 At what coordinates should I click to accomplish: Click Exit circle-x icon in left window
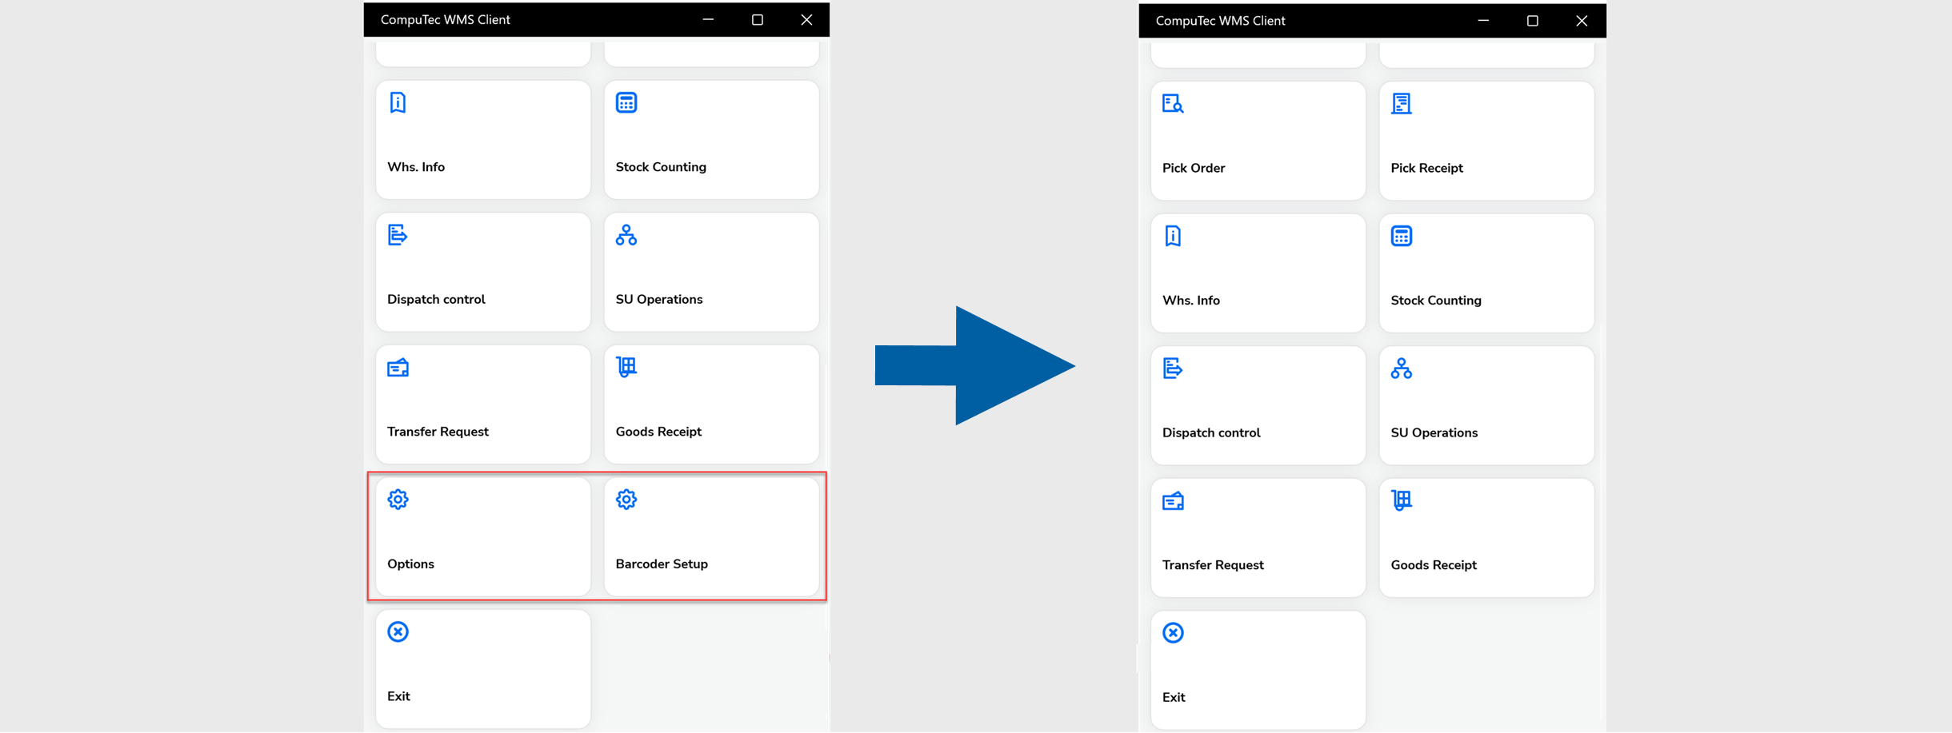(398, 631)
